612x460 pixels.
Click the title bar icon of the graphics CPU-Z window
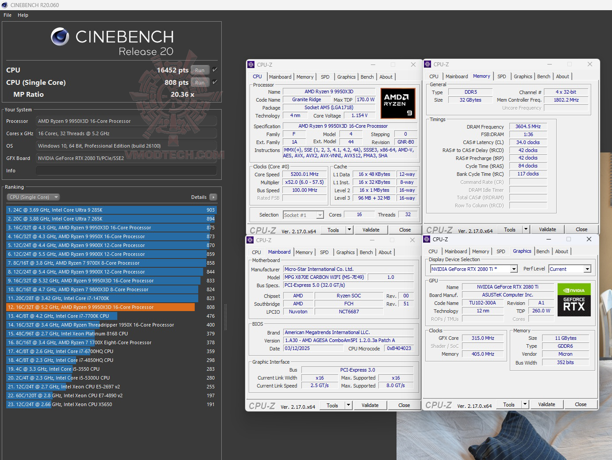[x=427, y=239]
